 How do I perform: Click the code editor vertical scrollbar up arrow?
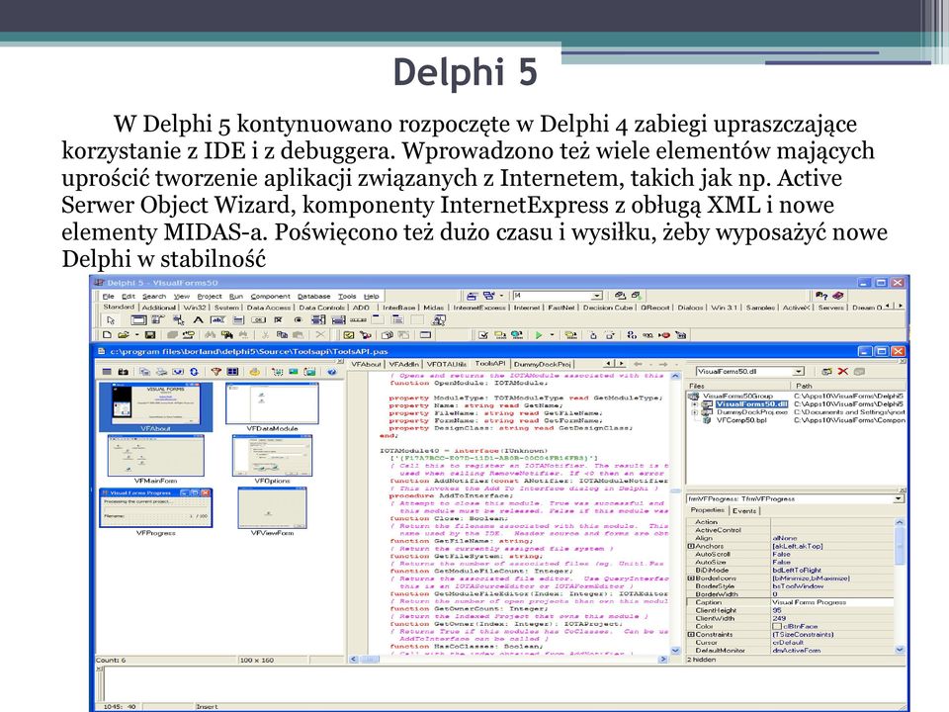(675, 376)
